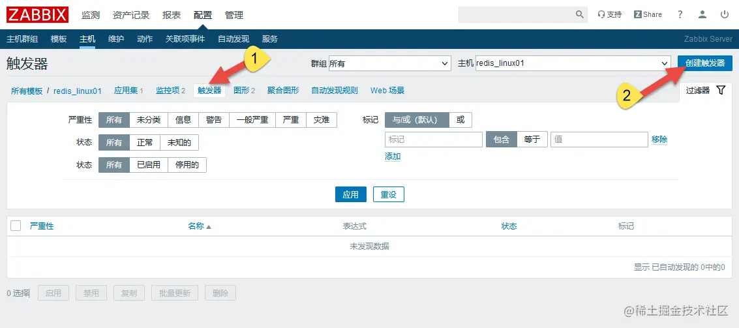The image size is (739, 328).
Task: Select severity 严重
Action: [x=291, y=120]
